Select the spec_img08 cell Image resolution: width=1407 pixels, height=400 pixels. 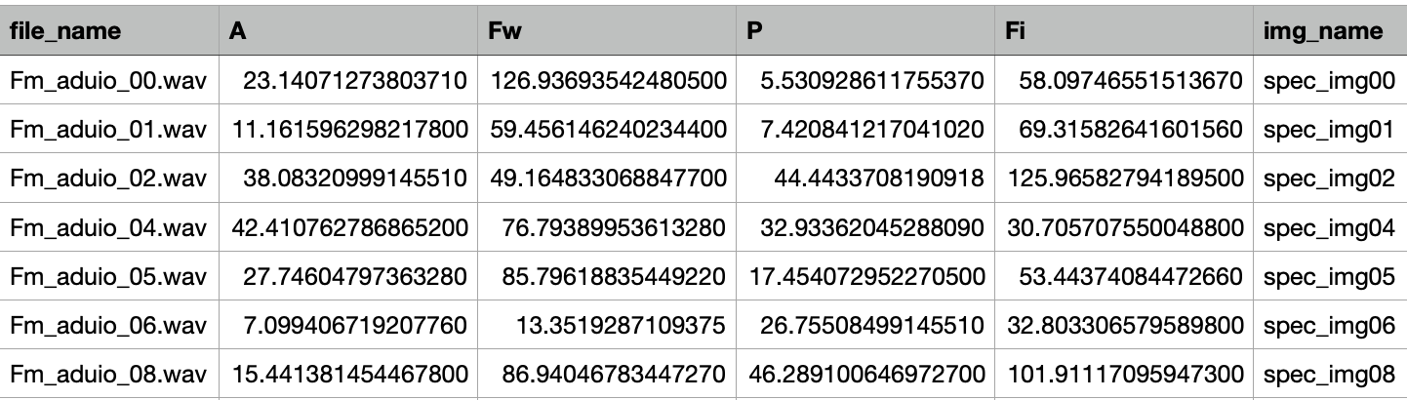1328,376
